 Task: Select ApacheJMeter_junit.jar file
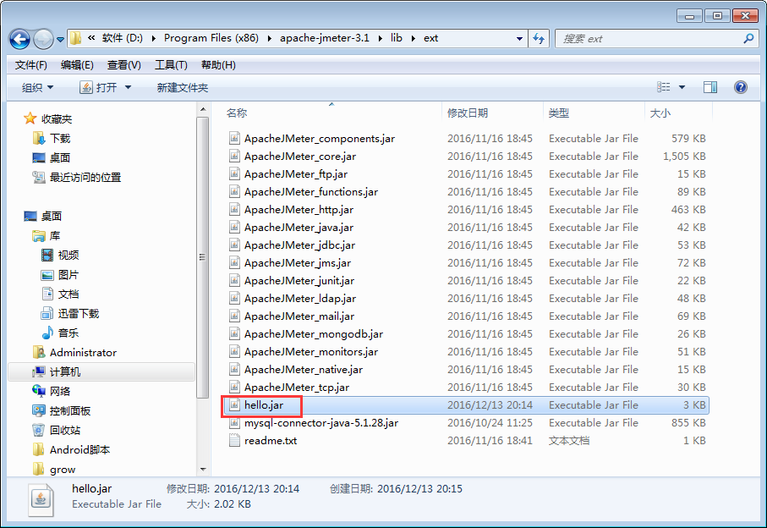[299, 281]
